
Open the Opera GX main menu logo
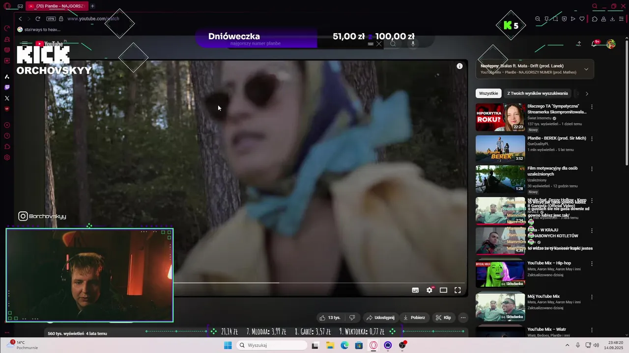pyautogui.click(x=7, y=6)
